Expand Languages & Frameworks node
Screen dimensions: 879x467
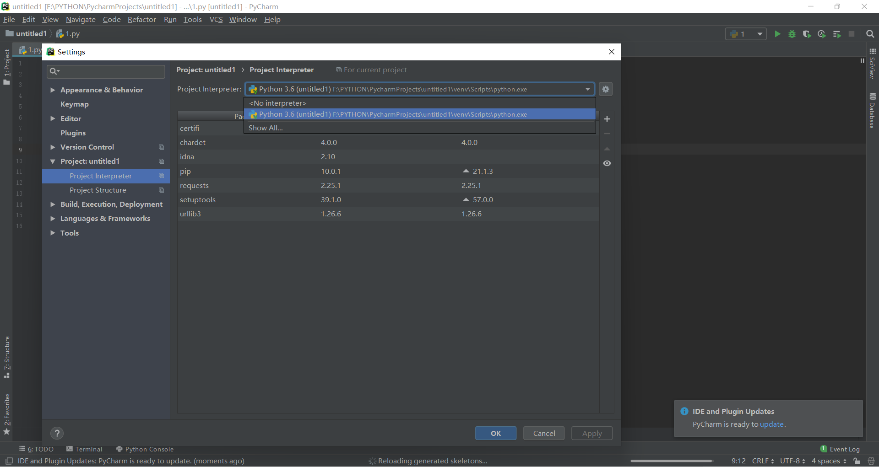pos(53,219)
